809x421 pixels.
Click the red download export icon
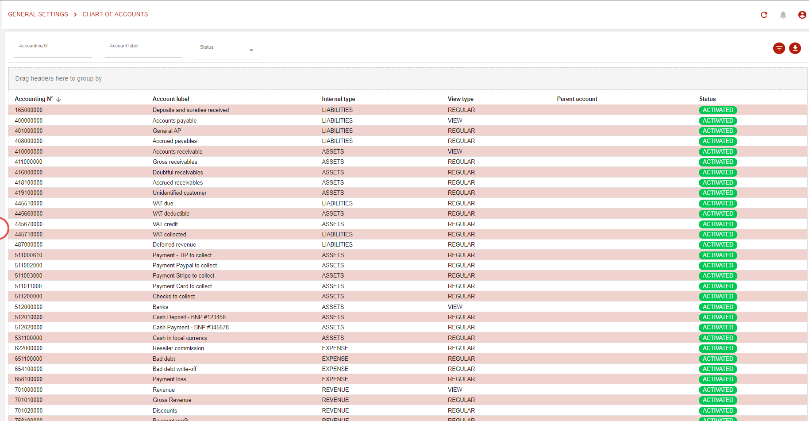tap(795, 48)
